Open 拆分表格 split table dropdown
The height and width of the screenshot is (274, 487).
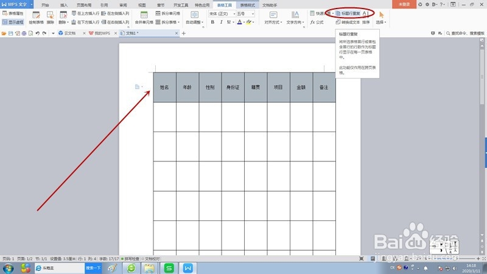[x=168, y=22]
